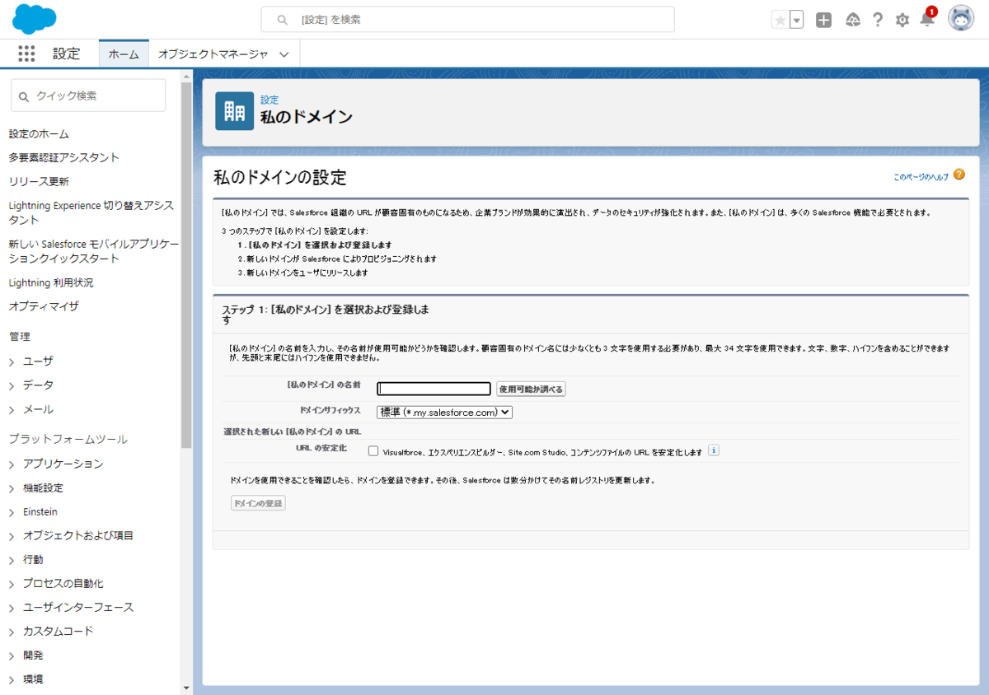
Task: Expand the 機能設定 section
Action: pos(12,488)
